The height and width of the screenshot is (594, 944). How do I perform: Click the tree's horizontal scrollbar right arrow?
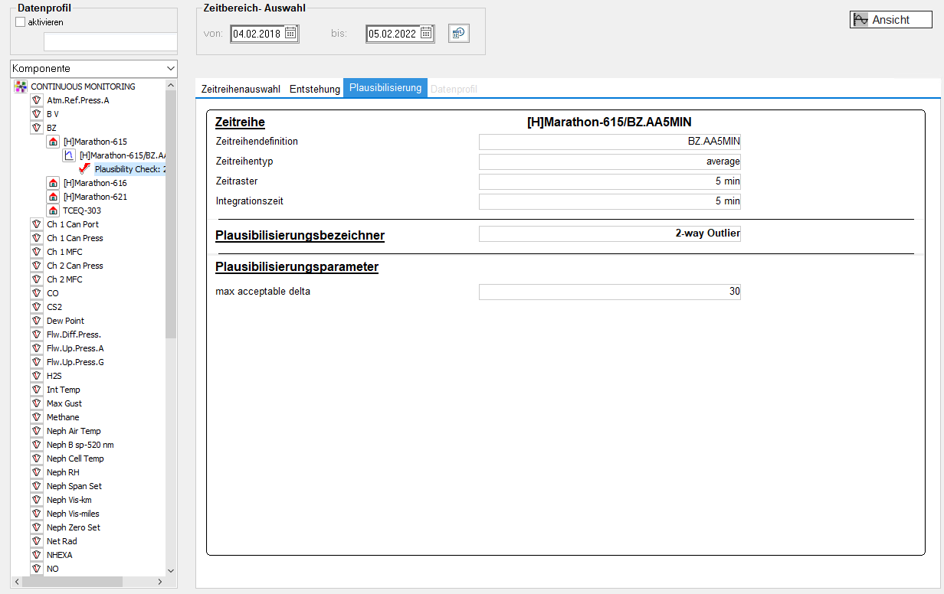(x=159, y=582)
